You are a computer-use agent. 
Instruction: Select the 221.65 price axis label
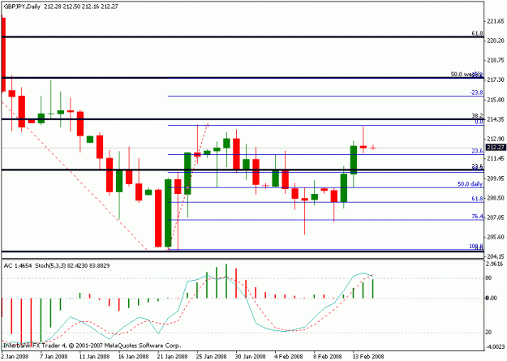[x=495, y=21]
